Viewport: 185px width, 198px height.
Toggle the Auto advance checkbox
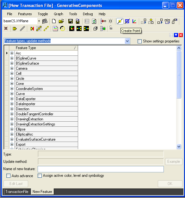(8, 176)
